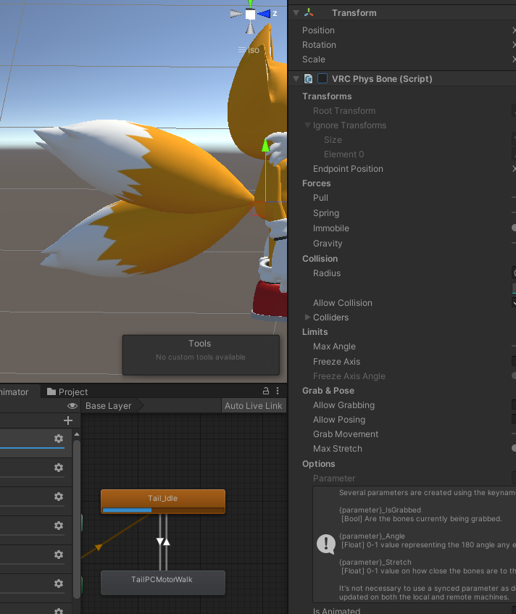516x614 pixels.
Task: Click the center cube of the scene gizmo
Action: pos(250,14)
